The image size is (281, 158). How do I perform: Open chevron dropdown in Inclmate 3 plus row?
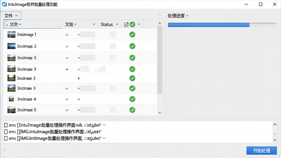pyautogui.click(x=78, y=69)
